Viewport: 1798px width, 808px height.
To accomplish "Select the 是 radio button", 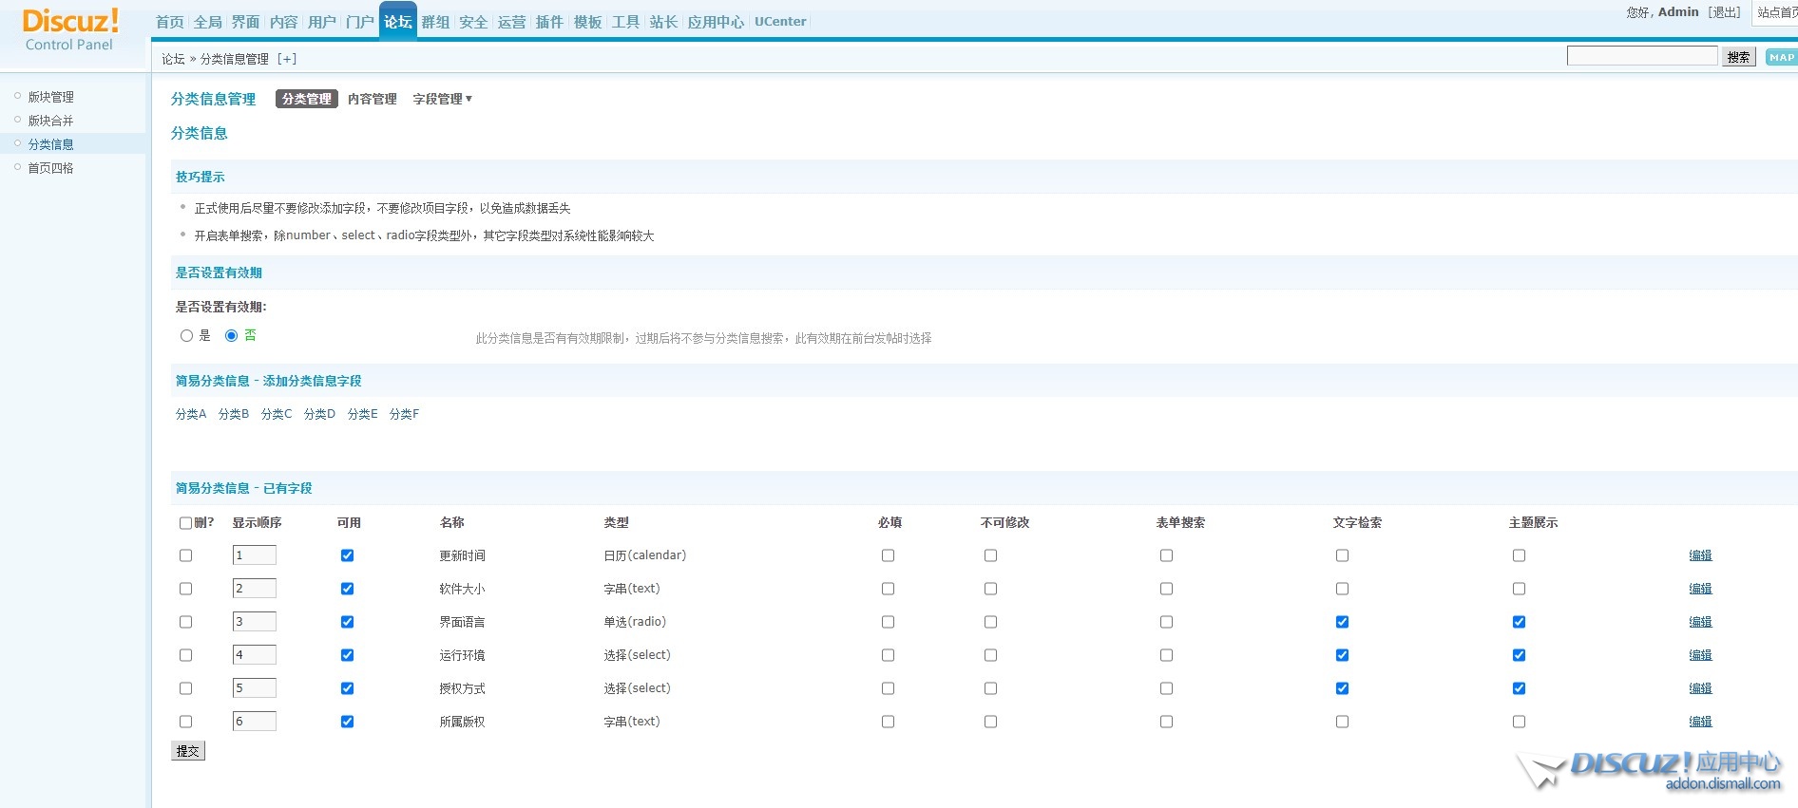I will [x=186, y=336].
